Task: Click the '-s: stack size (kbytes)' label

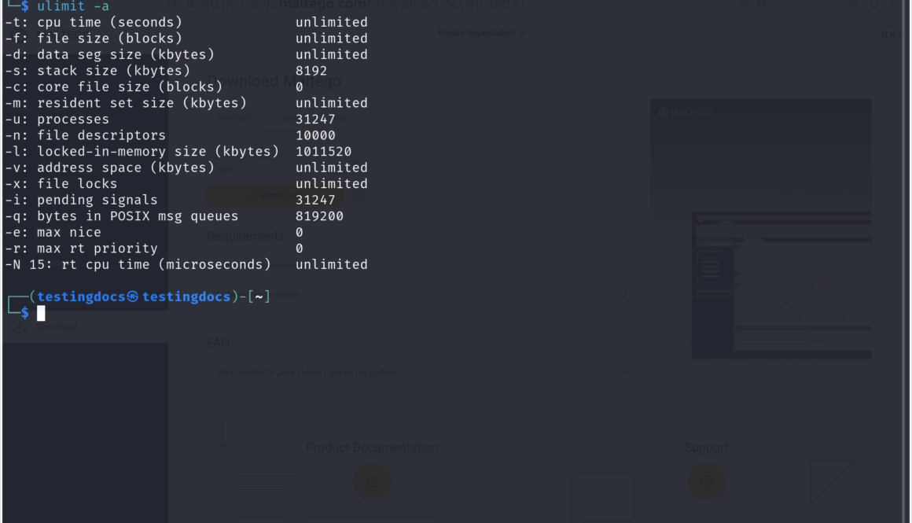Action: point(97,71)
